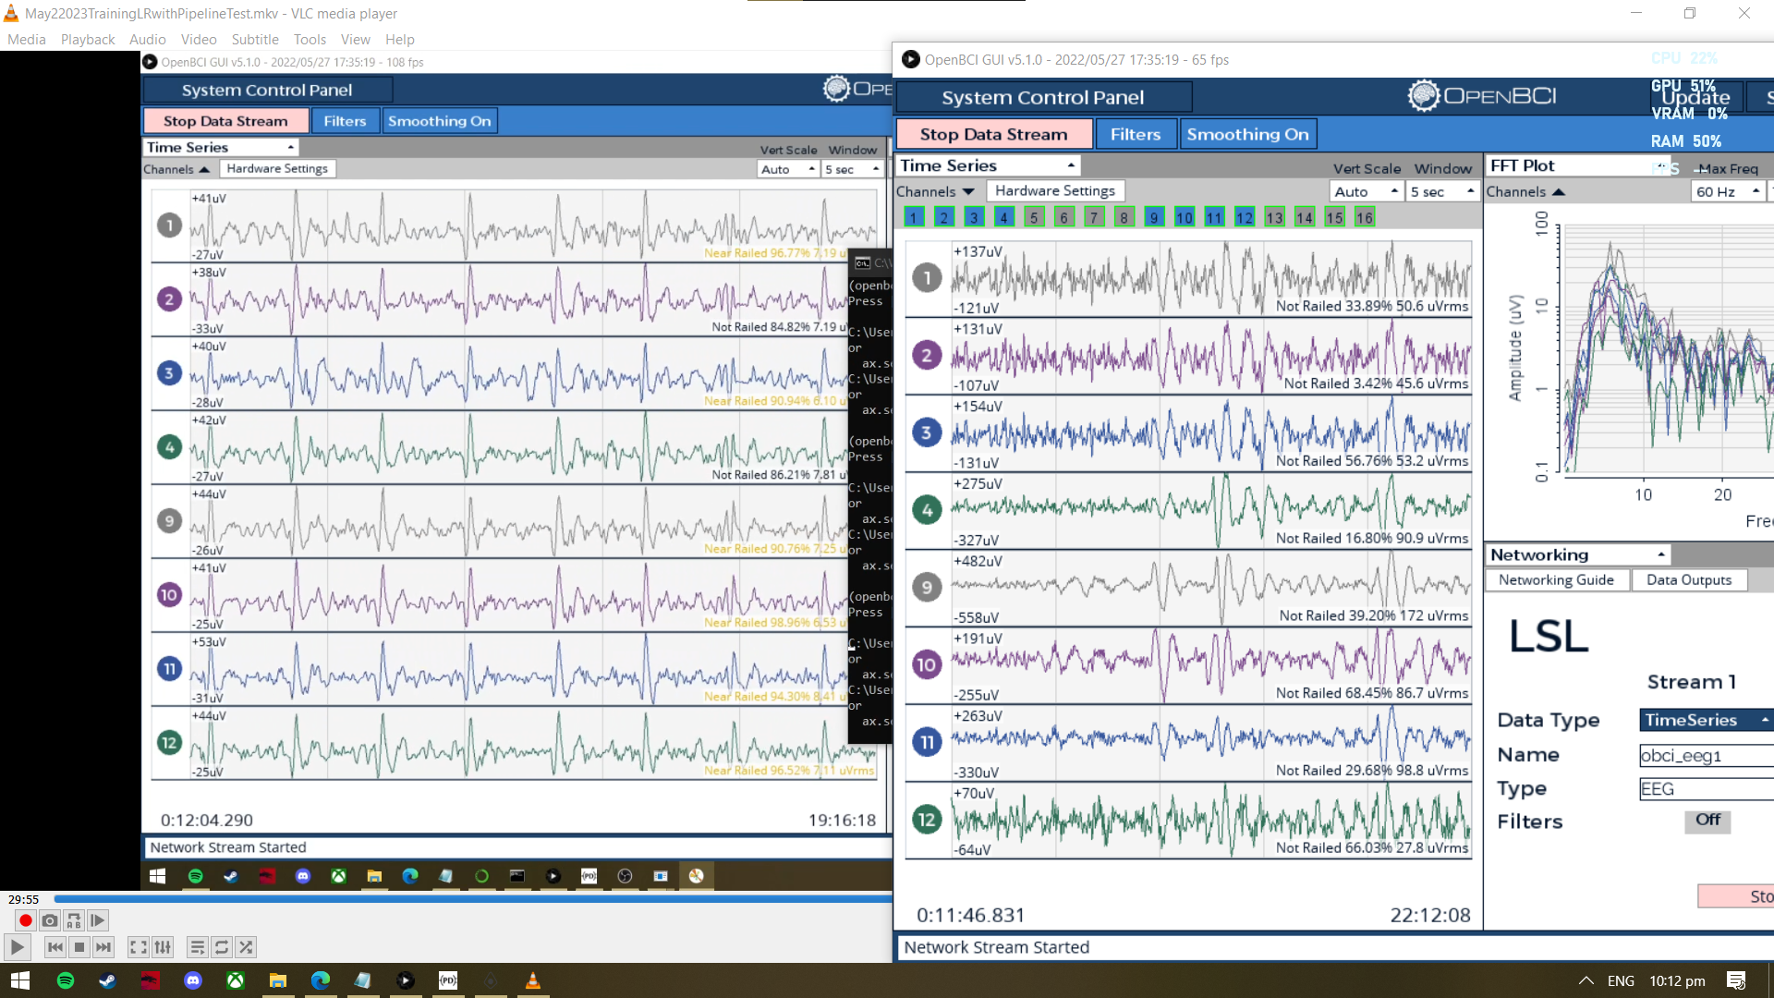Viewport: 1774px width, 998px height.
Task: Open the LSL Data Type TimeSeries dropdown
Action: tap(1706, 720)
